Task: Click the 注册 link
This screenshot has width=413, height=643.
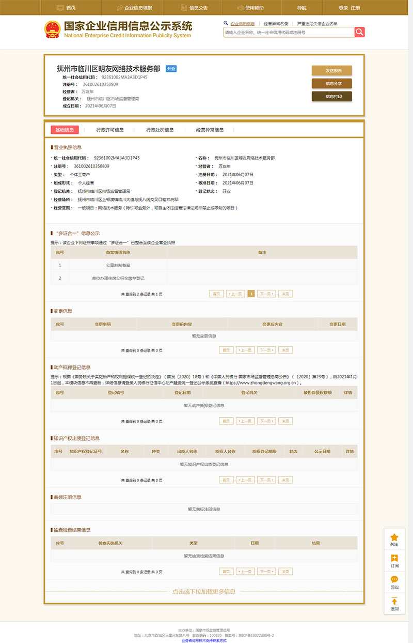Action: 355,8
